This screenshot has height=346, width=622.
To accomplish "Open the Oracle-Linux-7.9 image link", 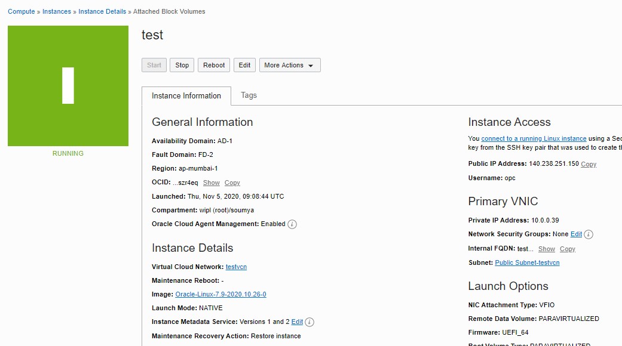I will pos(220,294).
